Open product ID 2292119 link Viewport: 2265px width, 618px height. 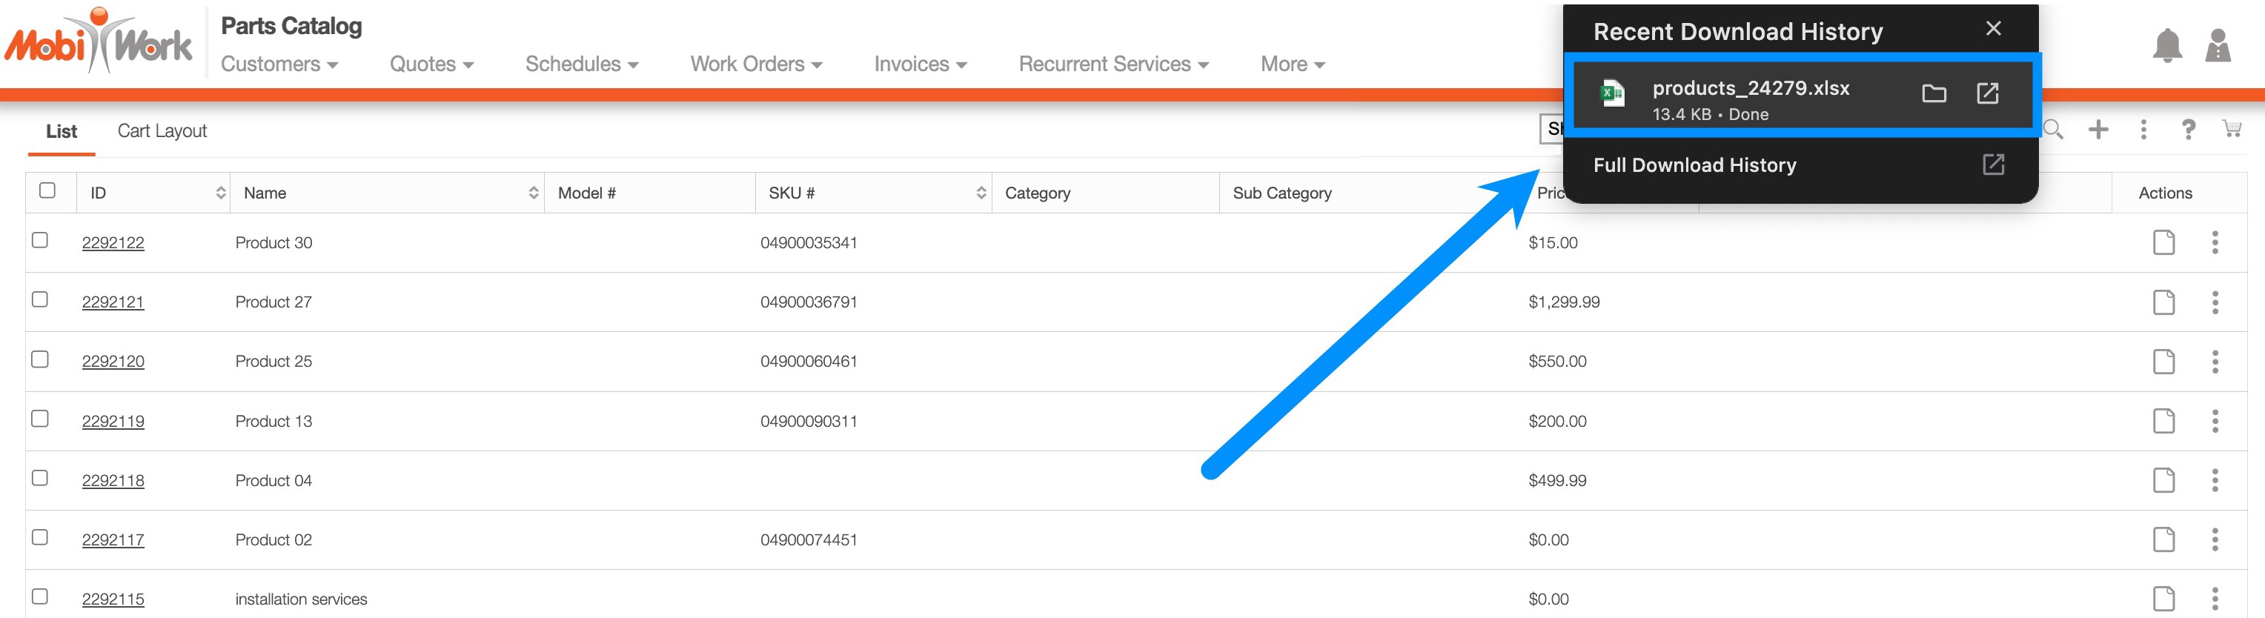113,421
